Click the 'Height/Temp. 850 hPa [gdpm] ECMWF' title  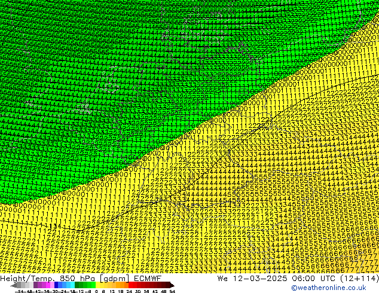coord(81,279)
